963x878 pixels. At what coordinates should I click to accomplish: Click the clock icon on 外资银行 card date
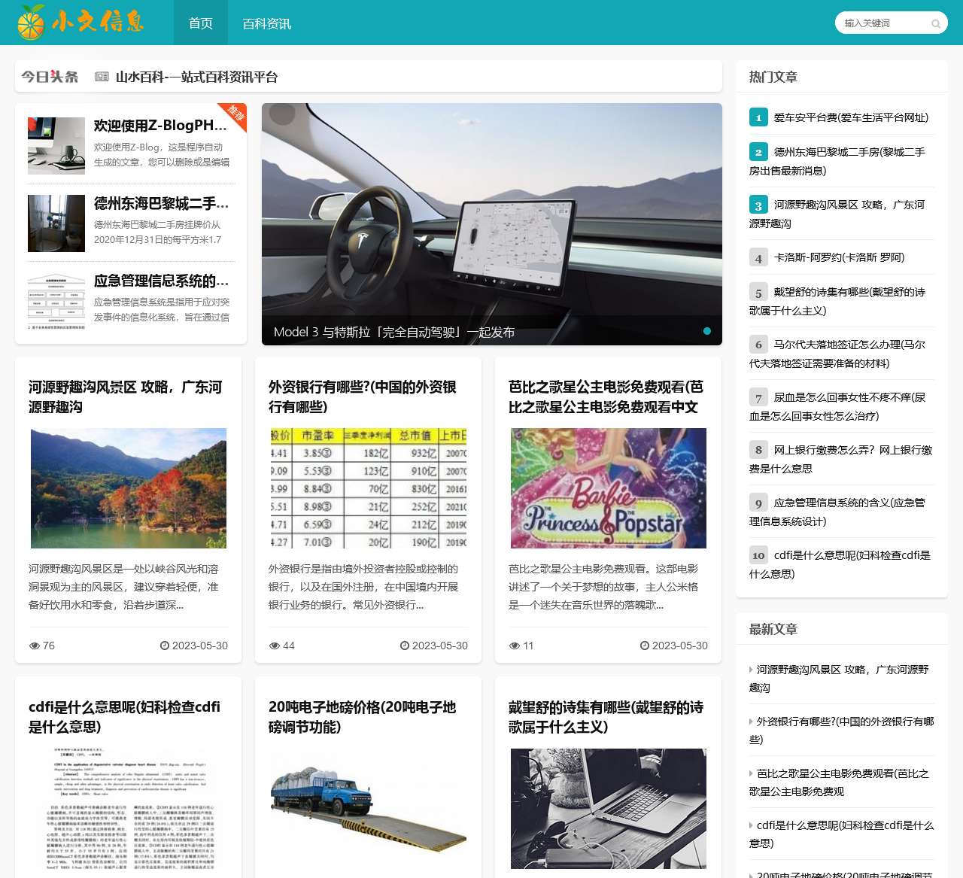coord(405,646)
